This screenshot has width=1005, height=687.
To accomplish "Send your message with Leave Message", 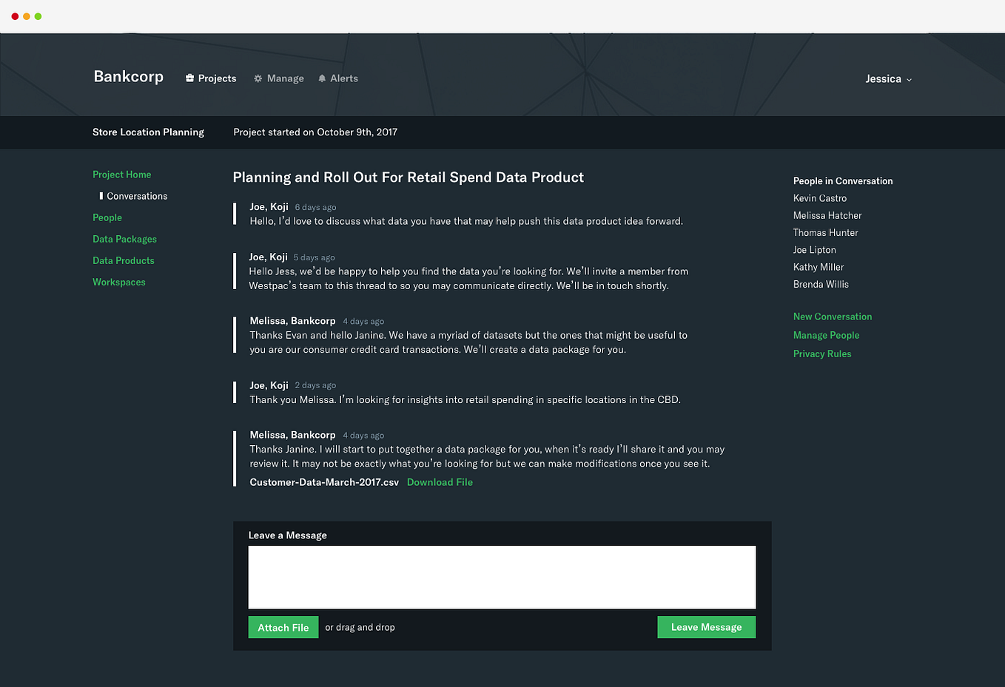I will click(x=706, y=626).
